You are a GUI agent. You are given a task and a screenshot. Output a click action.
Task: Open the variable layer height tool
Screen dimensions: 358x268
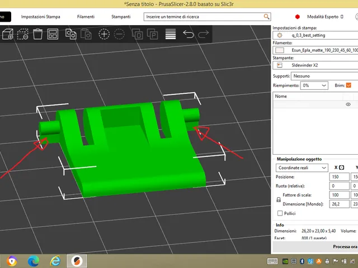(171, 34)
